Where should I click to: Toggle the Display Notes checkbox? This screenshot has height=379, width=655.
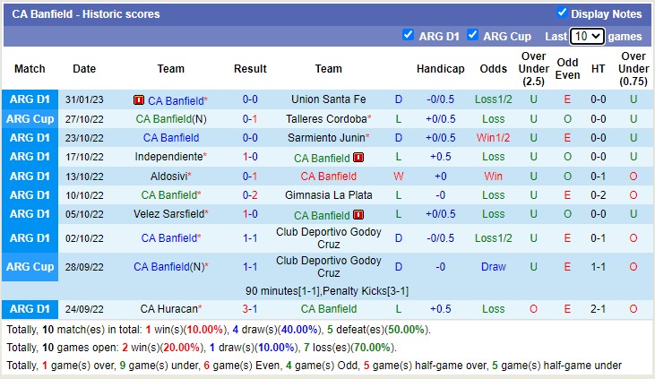click(562, 13)
